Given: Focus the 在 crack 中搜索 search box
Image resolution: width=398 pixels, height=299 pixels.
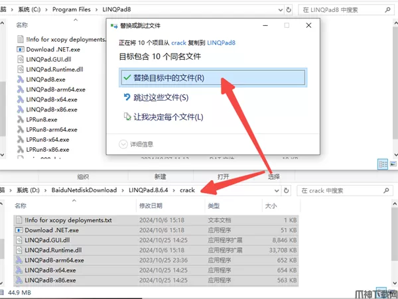Looking at the screenshot, I should [x=340, y=191].
